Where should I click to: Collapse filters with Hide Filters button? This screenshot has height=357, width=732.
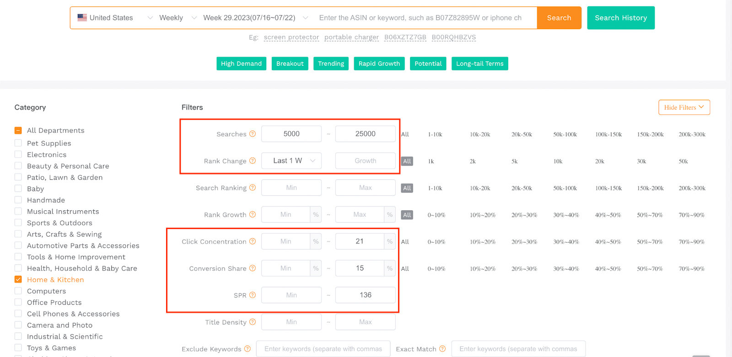[x=684, y=107]
